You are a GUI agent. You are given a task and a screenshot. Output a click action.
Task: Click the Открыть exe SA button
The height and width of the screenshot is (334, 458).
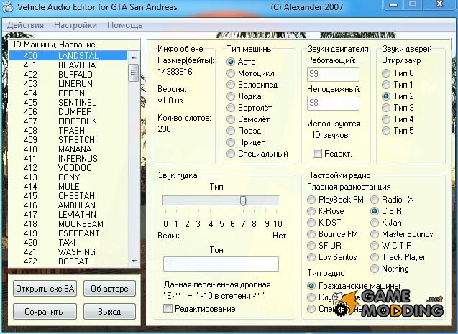[x=45, y=289]
